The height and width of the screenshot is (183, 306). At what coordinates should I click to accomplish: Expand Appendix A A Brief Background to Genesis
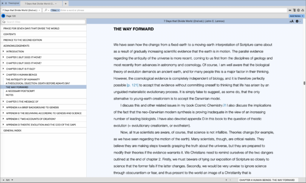(x=4, y=107)
